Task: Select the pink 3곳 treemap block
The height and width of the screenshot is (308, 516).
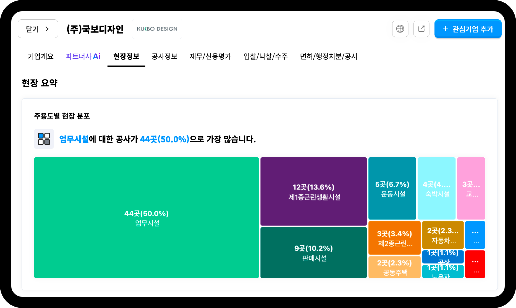Action: coord(471,188)
